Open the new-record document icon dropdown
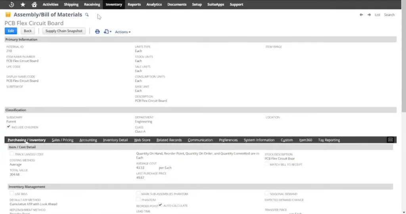406x214 pixels. click(107, 31)
